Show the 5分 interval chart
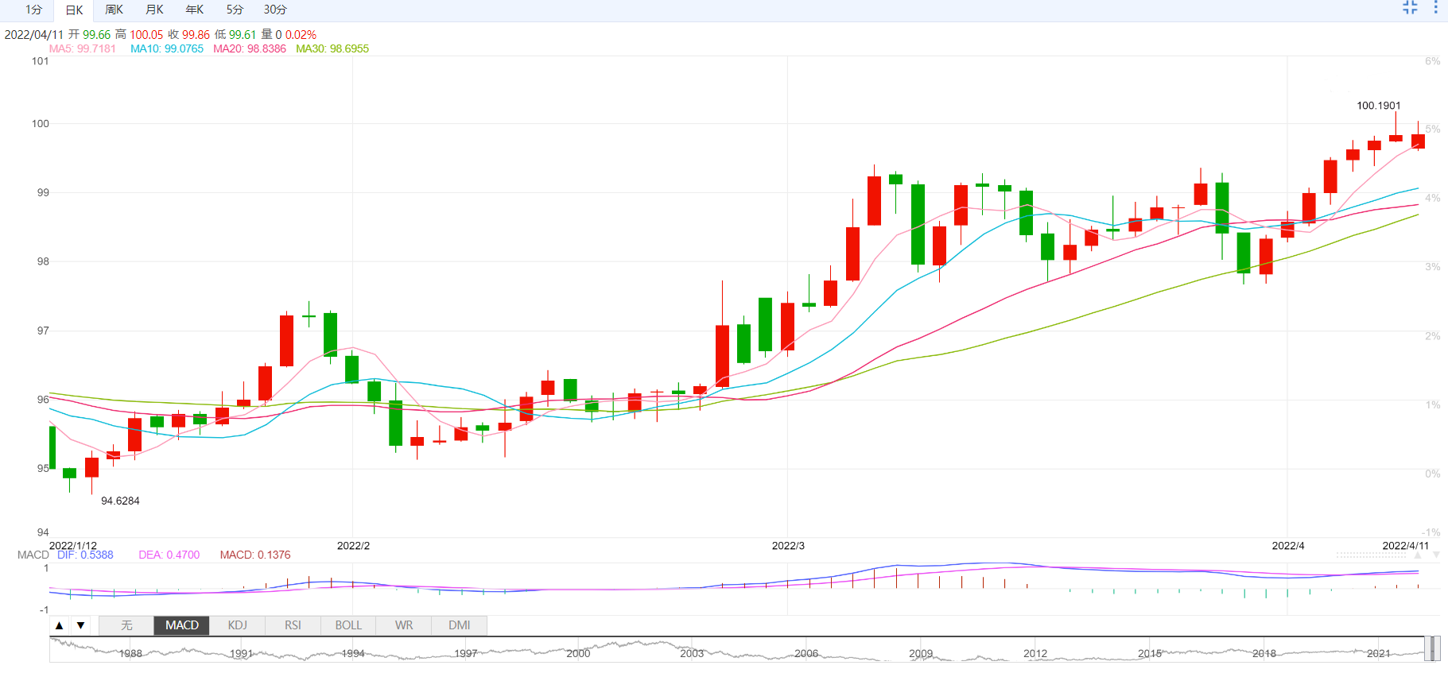 tap(235, 10)
